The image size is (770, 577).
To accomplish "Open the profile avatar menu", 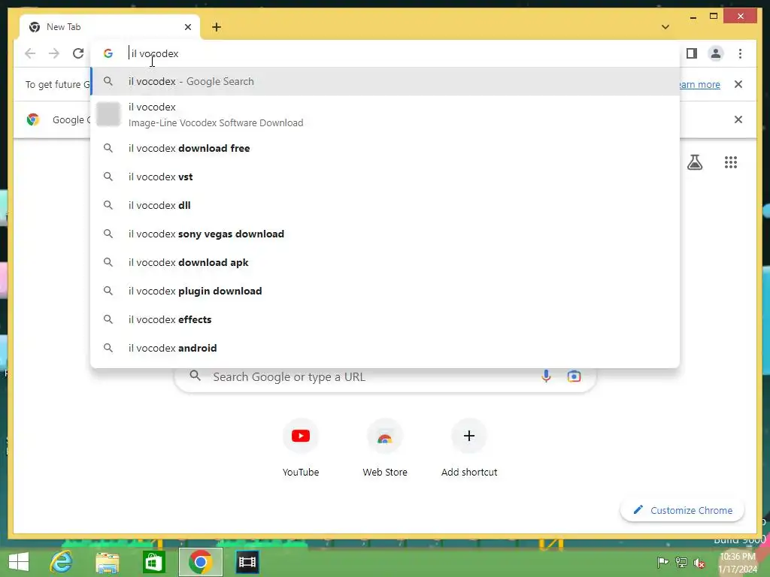I will (x=716, y=53).
